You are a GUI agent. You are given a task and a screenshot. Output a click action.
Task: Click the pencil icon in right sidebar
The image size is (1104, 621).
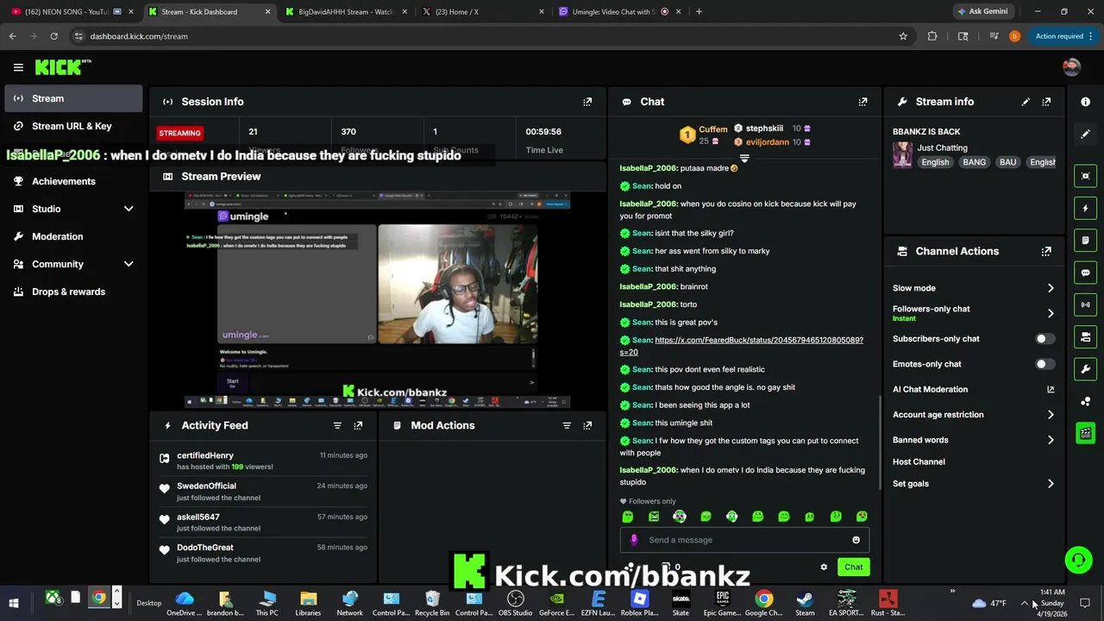(1086, 134)
